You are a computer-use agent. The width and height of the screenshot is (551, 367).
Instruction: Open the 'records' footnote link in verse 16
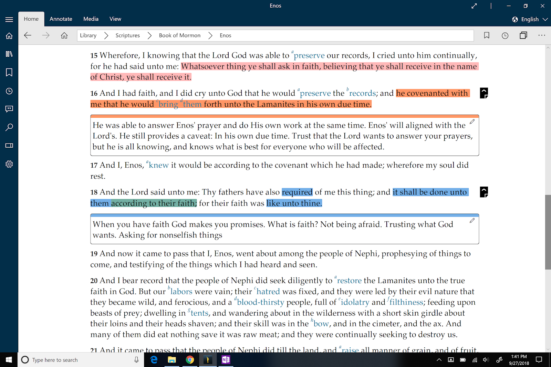(x=362, y=93)
